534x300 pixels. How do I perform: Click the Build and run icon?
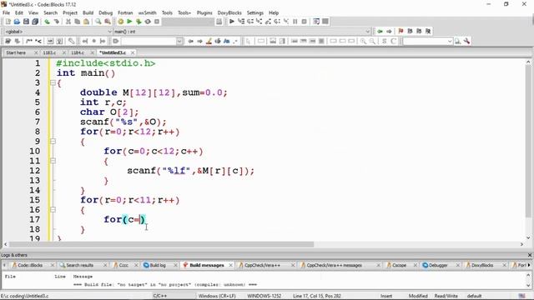139,22
